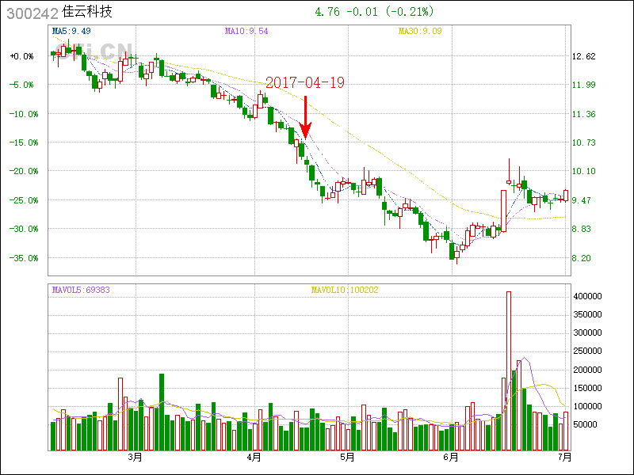The height and width of the screenshot is (475, 634).
Task: Click the MAVOL10:100202 volume label
Action: pyautogui.click(x=345, y=290)
